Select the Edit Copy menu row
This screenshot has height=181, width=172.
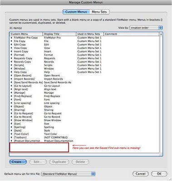pyautogui.click(x=84, y=45)
